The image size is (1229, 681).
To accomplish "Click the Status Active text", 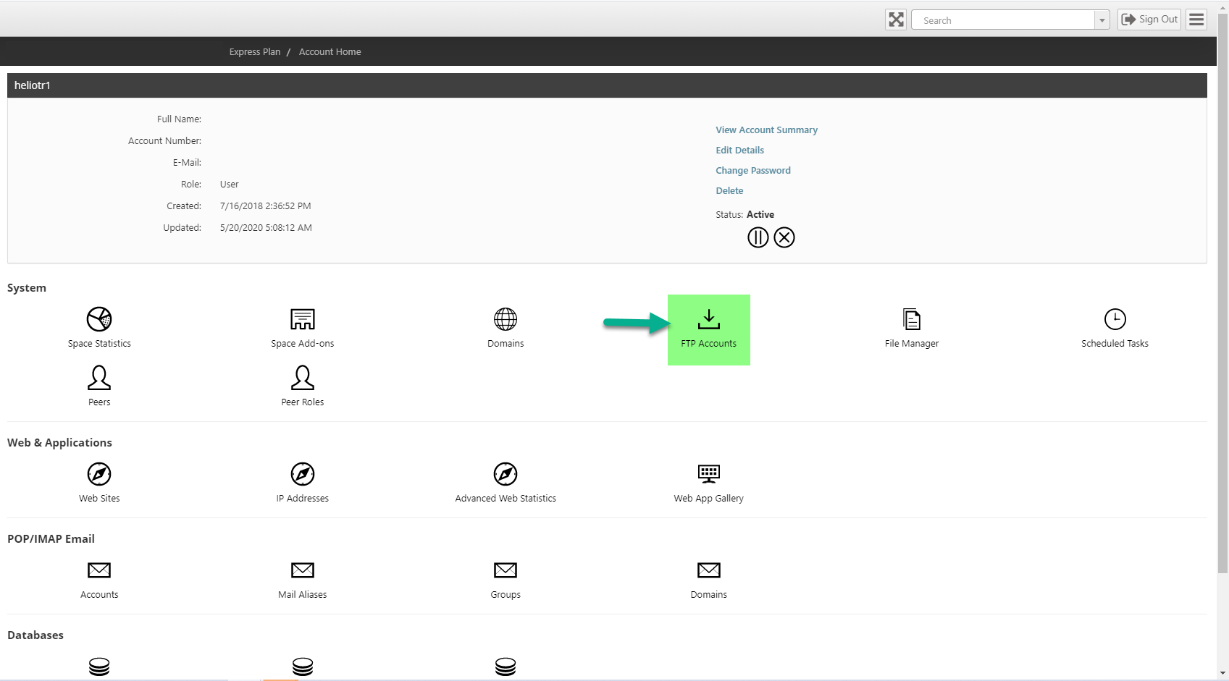I will [x=760, y=215].
